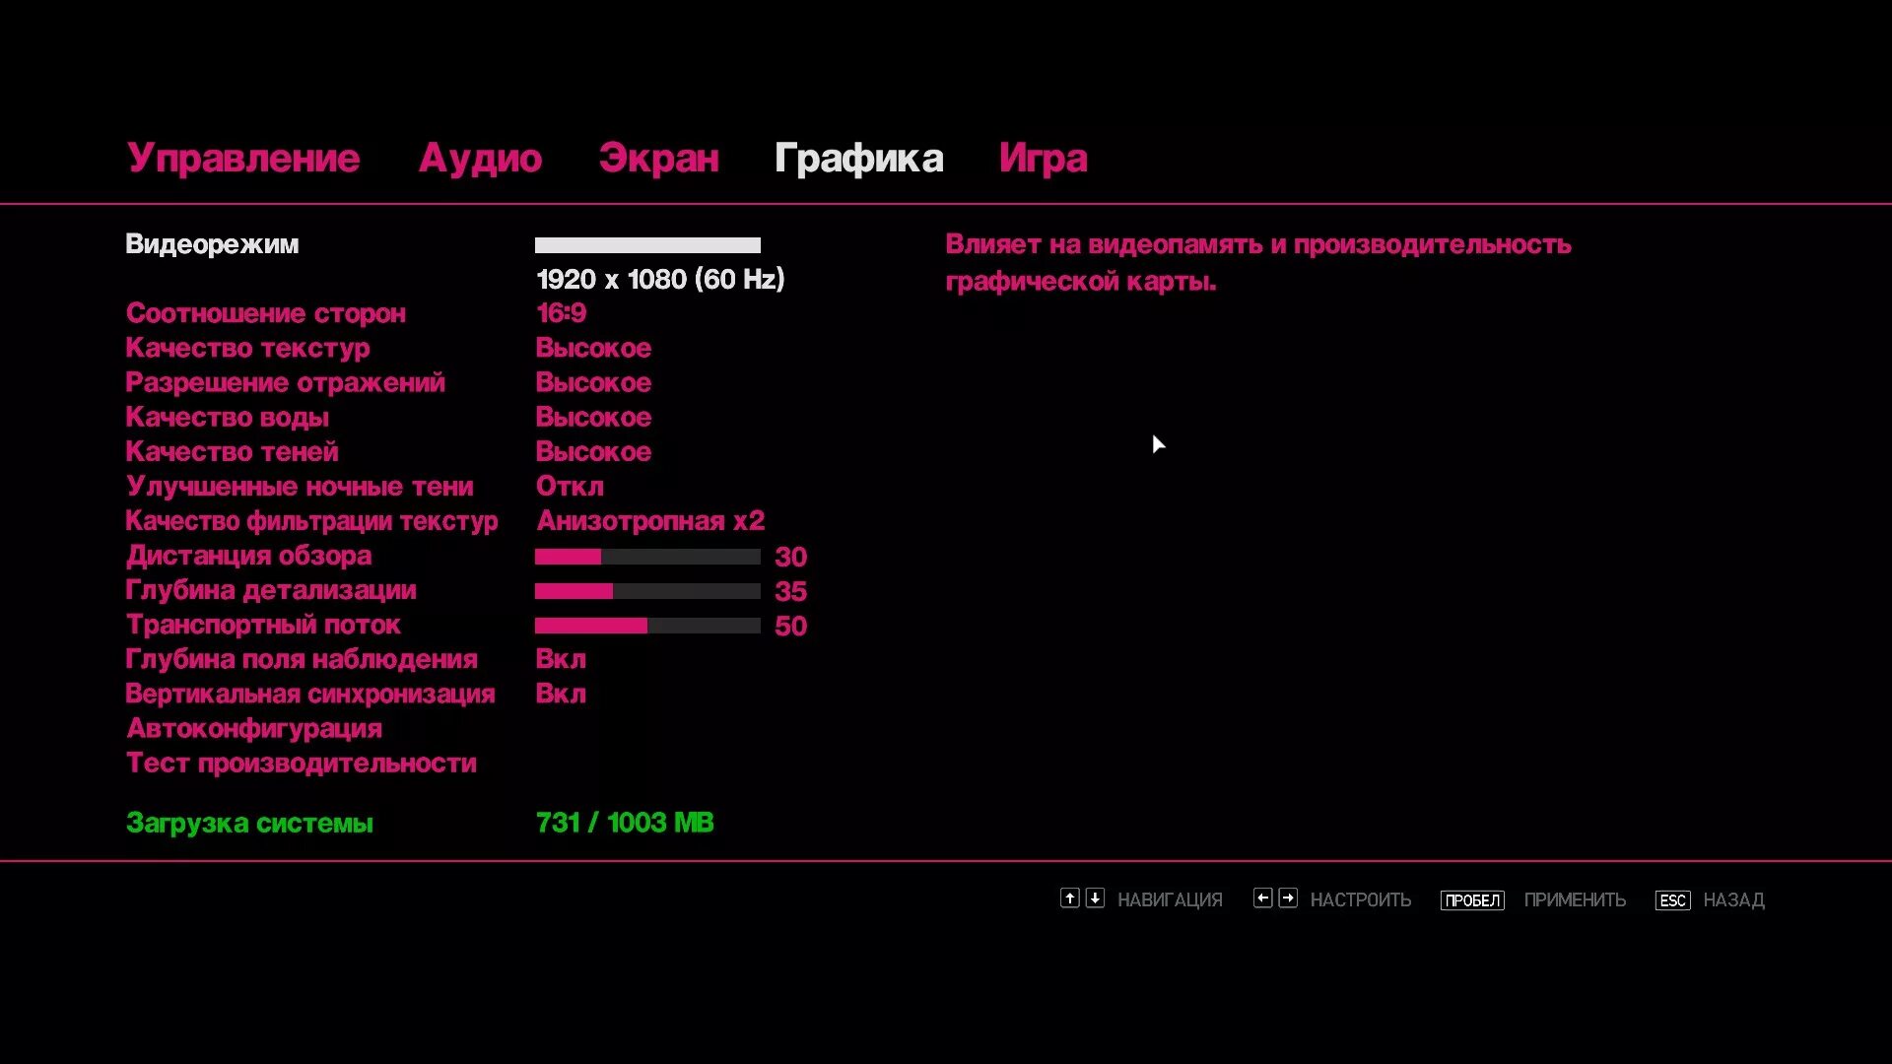Adjust the Дистанция обзора slider
The height and width of the screenshot is (1064, 1892).
click(x=647, y=557)
